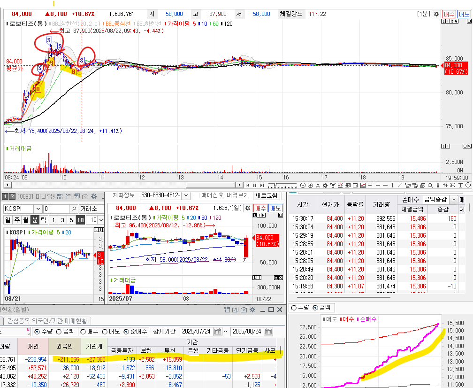The width and height of the screenshot is (473, 388).
Task: Open the account number 530-8830-4612 dropdown
Action: (x=186, y=195)
